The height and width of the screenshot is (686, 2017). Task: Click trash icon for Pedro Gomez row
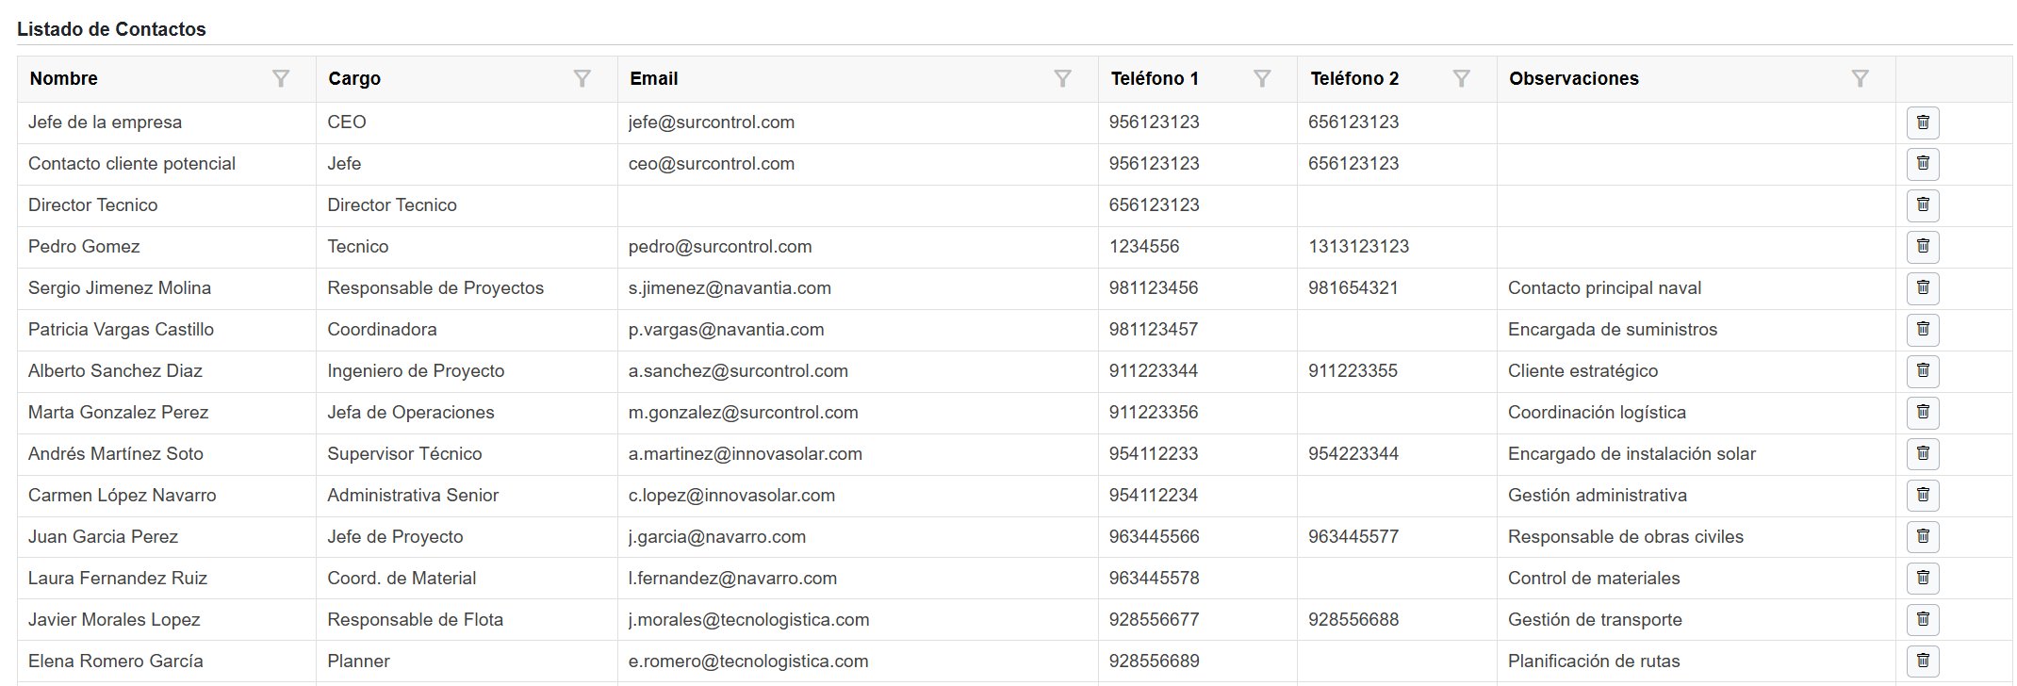(1923, 247)
